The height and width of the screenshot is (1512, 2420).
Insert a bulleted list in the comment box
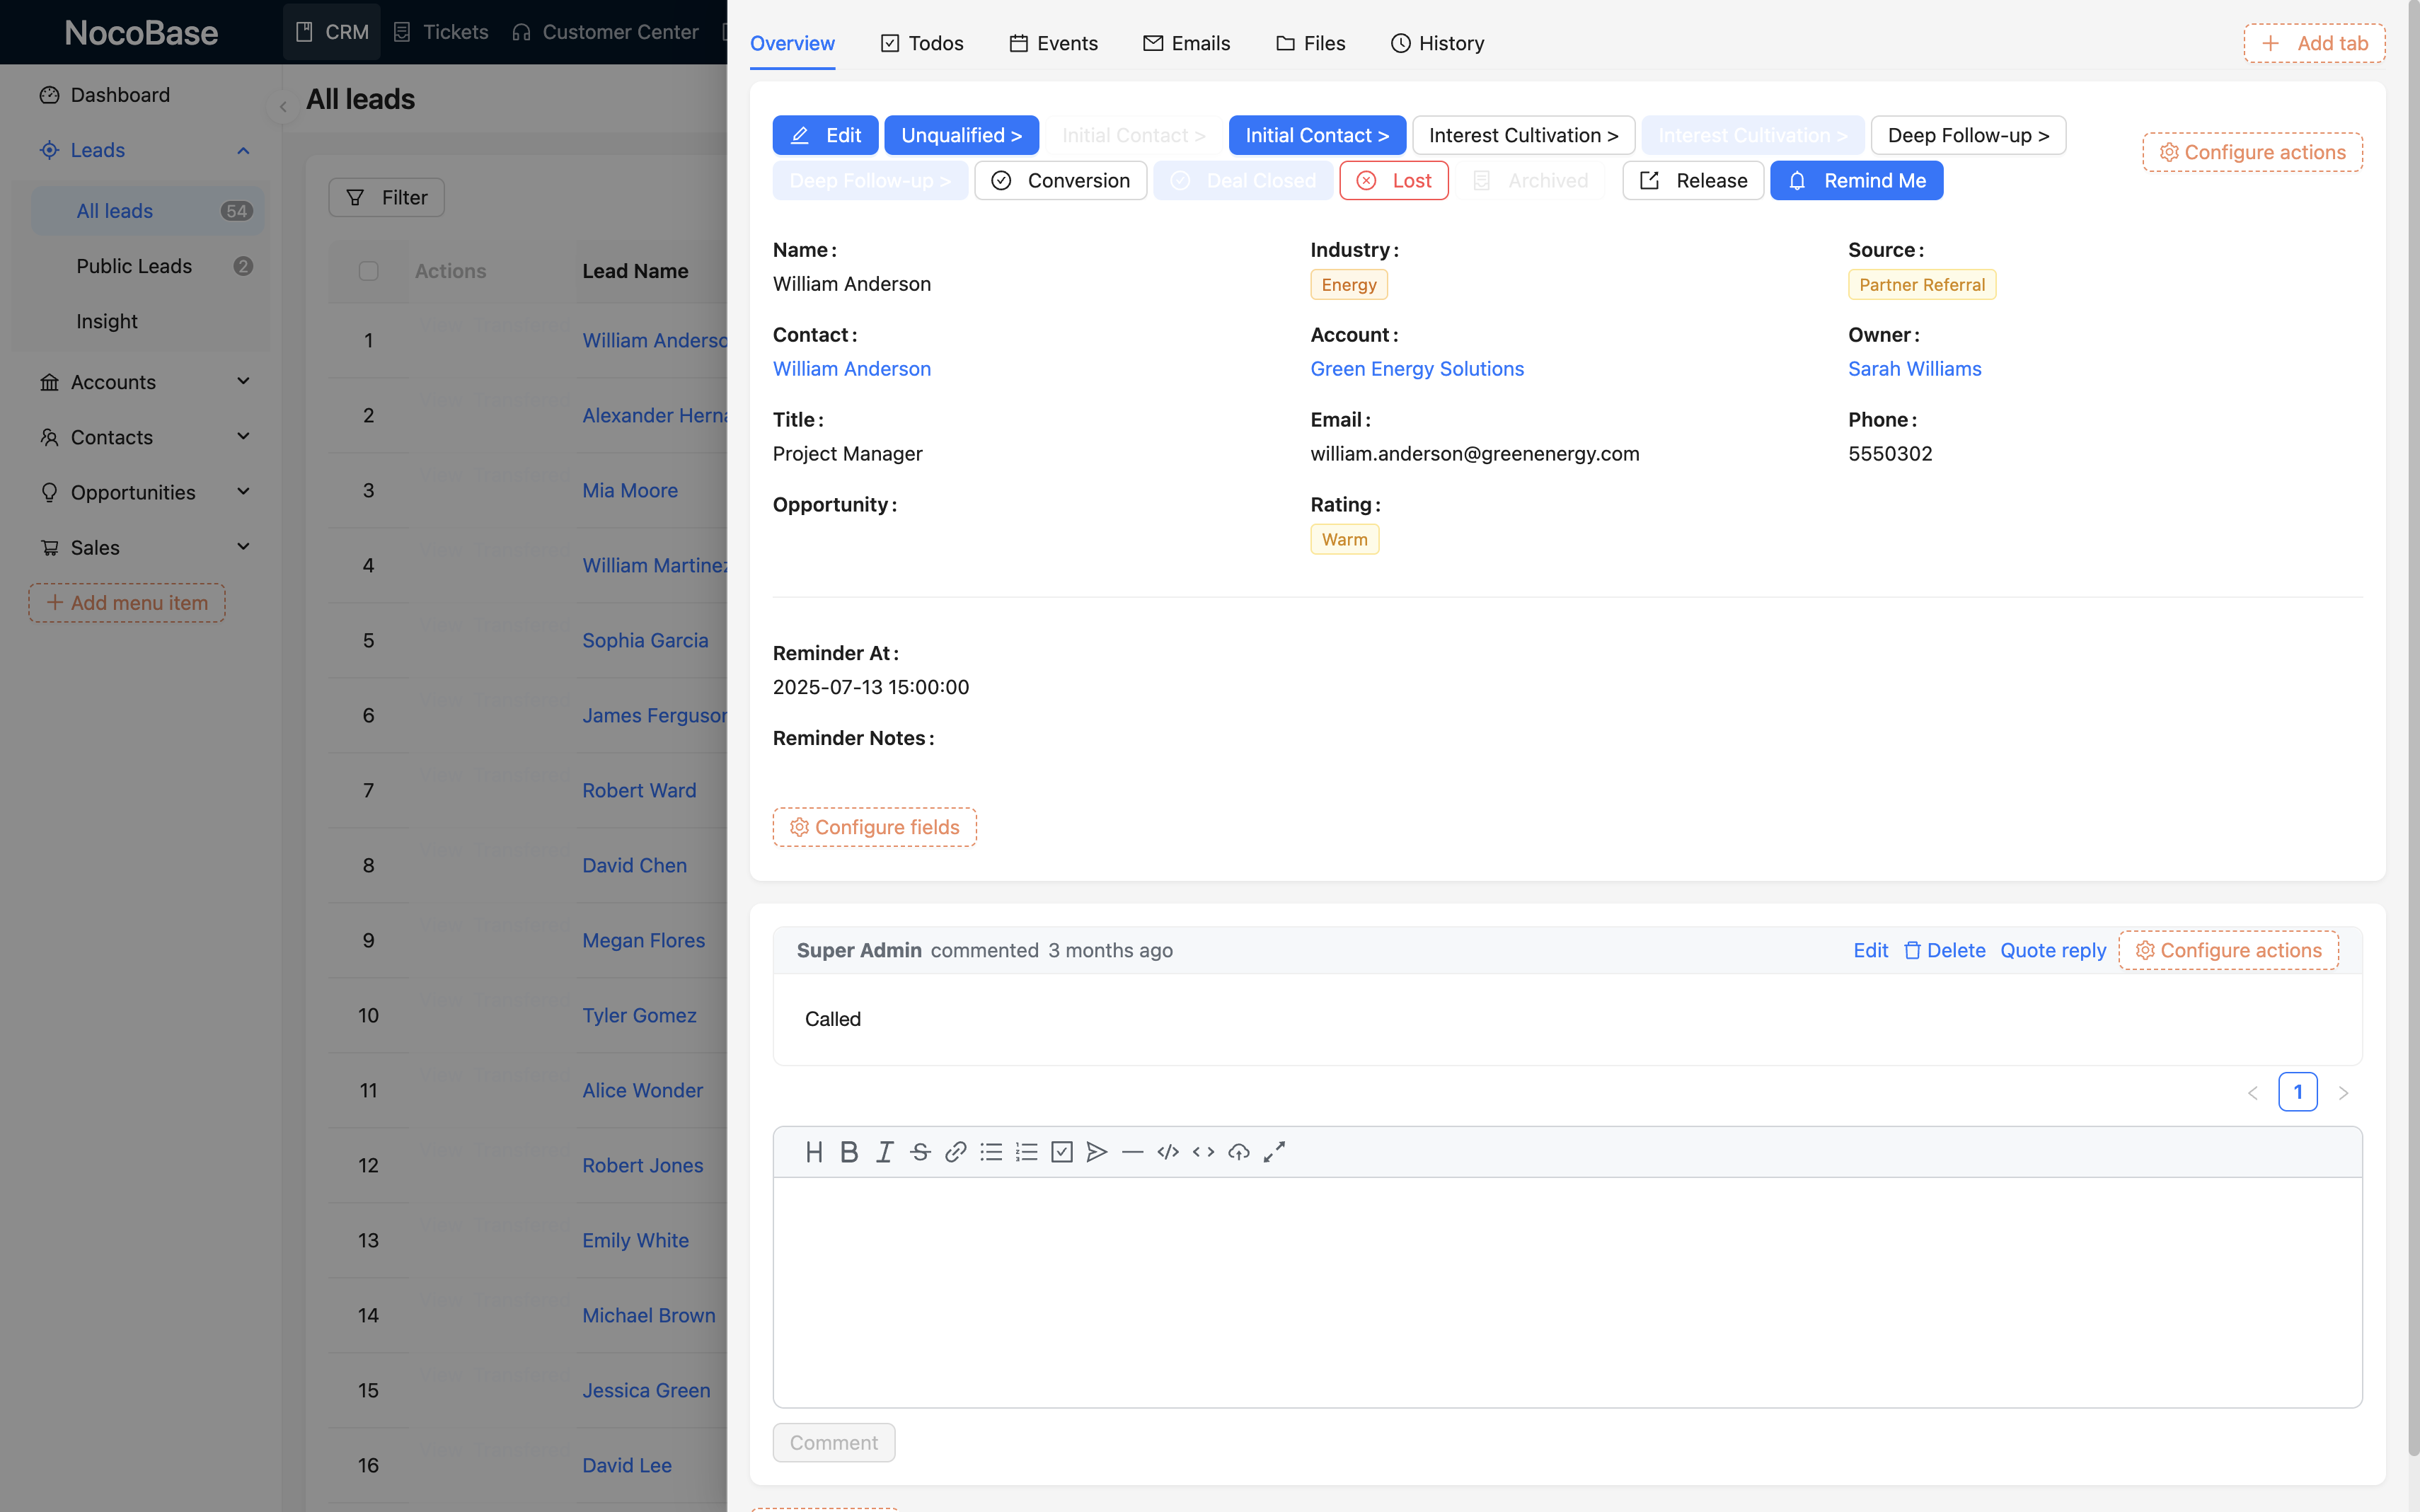[990, 1151]
